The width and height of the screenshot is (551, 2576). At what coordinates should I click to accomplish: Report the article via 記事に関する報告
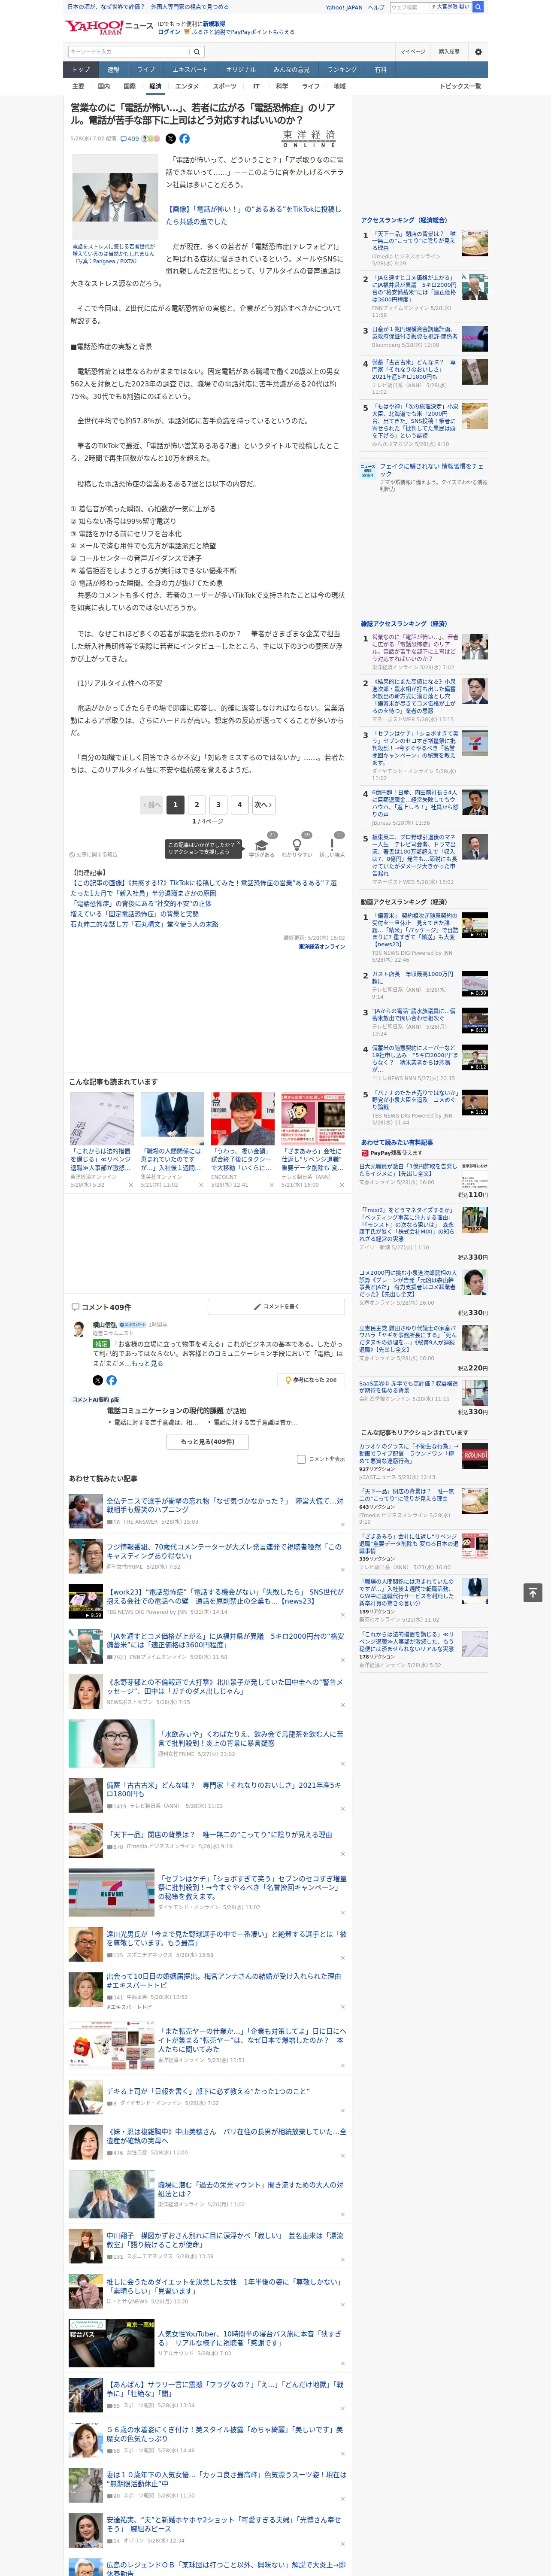94,855
